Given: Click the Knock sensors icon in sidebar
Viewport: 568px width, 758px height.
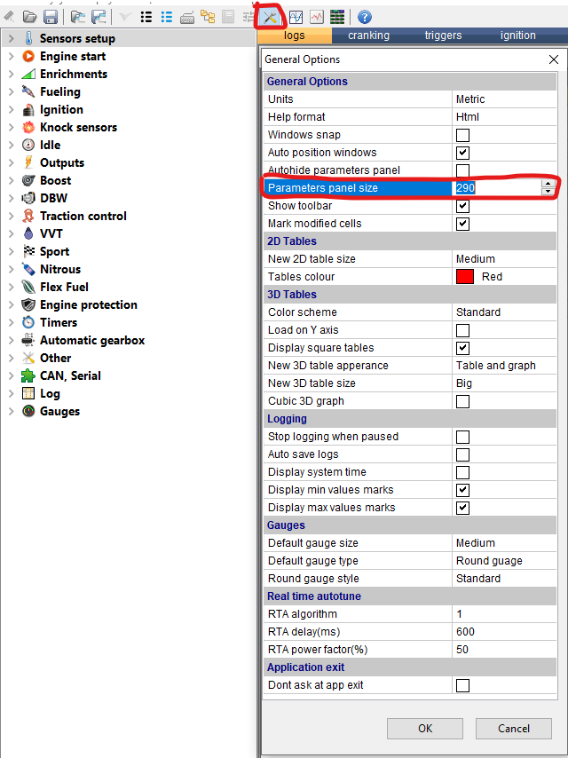Looking at the screenshot, I should [28, 127].
